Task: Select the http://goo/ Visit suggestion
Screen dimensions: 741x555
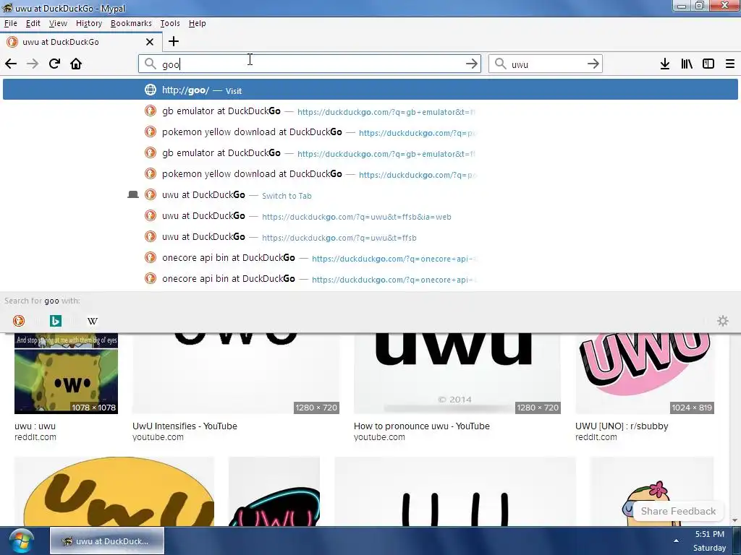Action: [370, 90]
